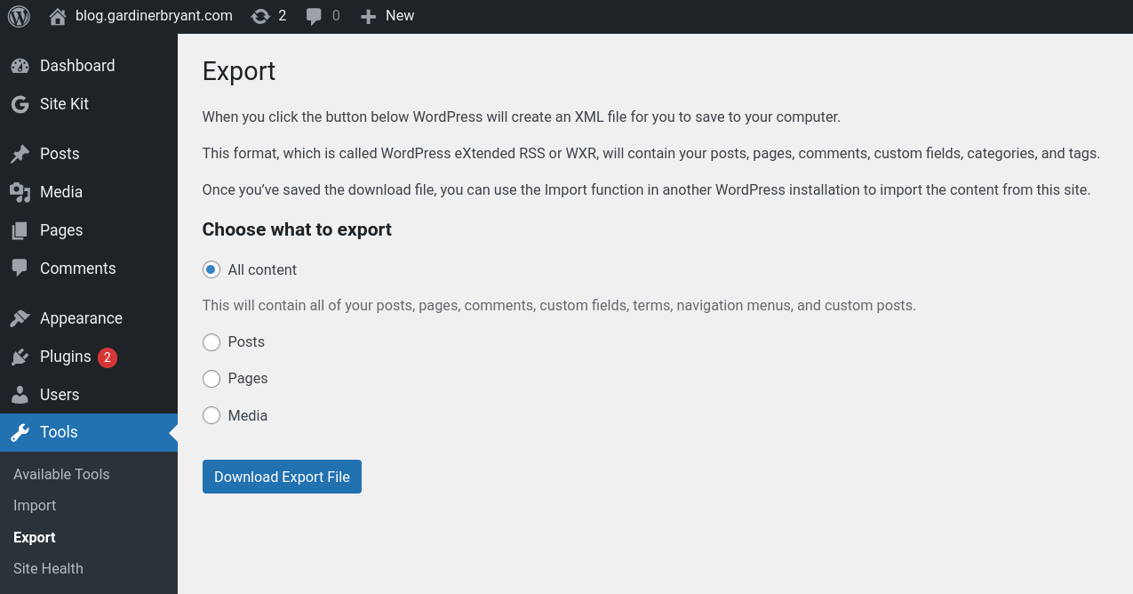
Task: Click the home icon beside the site name
Action: click(x=58, y=16)
